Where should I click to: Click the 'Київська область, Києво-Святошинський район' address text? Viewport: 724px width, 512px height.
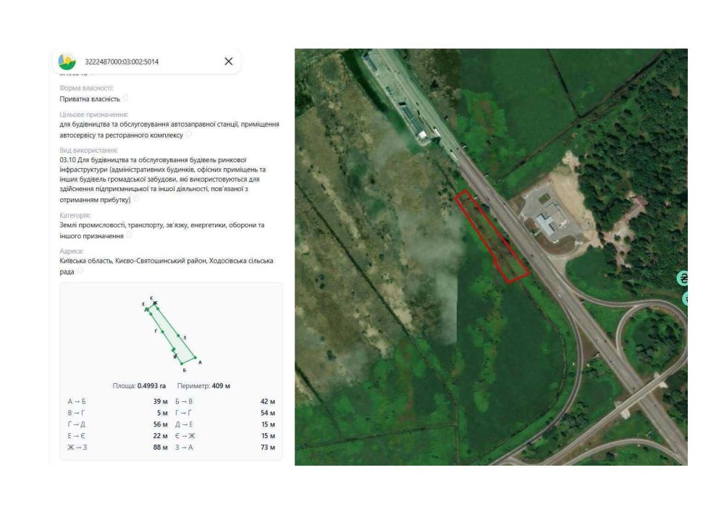[133, 261]
